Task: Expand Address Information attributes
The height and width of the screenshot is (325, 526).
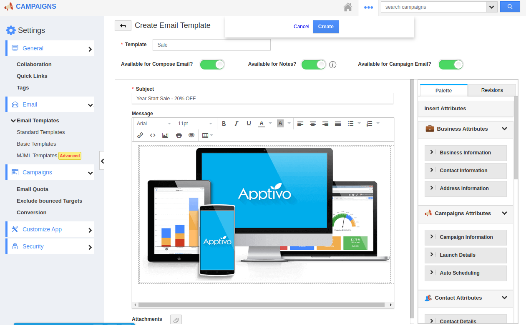Action: coord(466,189)
